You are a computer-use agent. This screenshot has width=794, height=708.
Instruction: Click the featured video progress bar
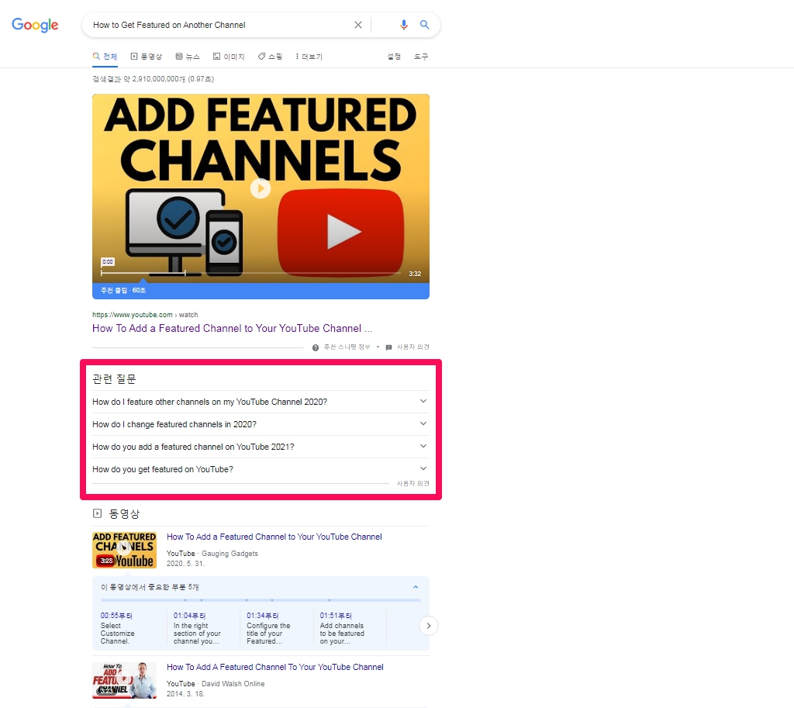250,273
